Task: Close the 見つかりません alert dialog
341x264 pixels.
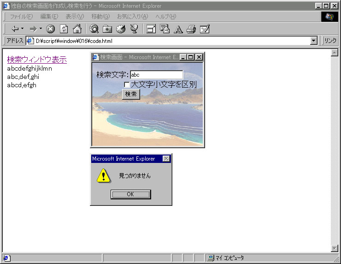Action: tap(166, 159)
